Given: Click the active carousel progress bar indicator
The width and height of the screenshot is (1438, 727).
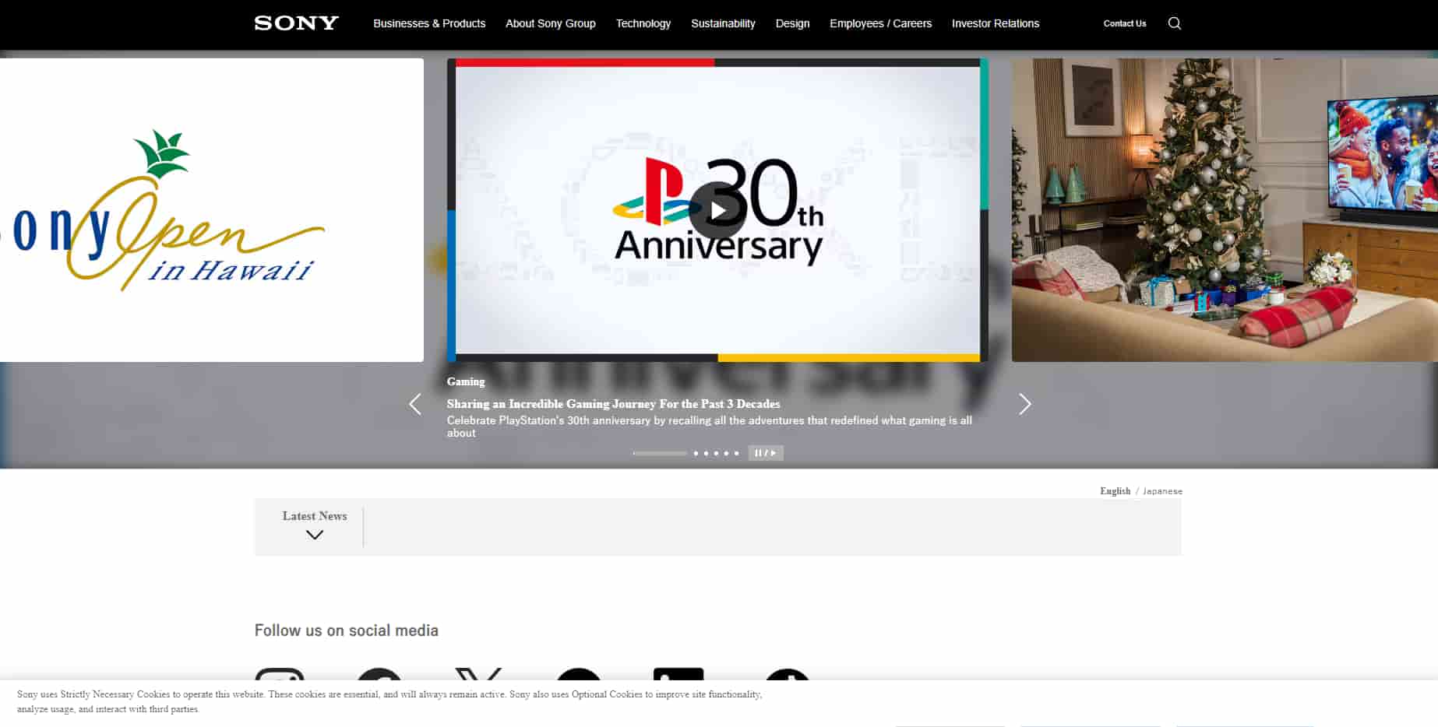Looking at the screenshot, I should 660,453.
